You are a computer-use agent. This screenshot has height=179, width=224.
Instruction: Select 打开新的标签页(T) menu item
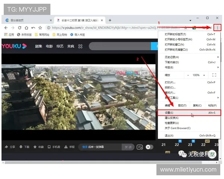point(189,34)
